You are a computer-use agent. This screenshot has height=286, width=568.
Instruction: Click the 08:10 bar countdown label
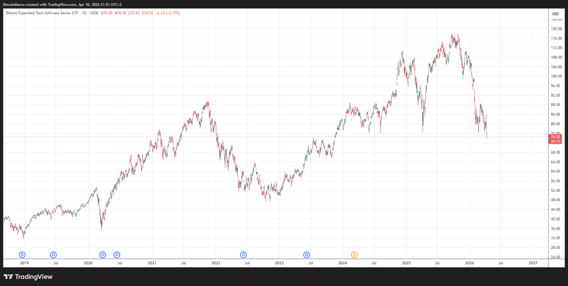555,141
